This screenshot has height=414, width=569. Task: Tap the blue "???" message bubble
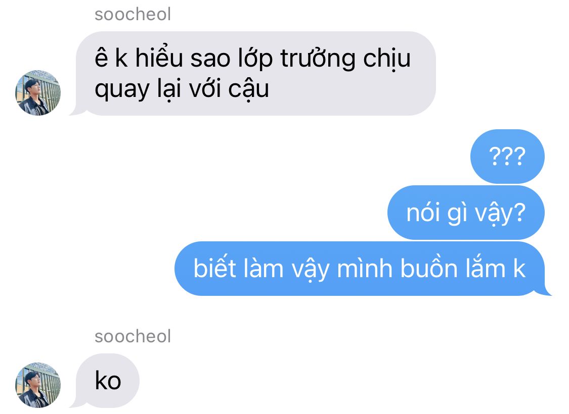point(507,156)
